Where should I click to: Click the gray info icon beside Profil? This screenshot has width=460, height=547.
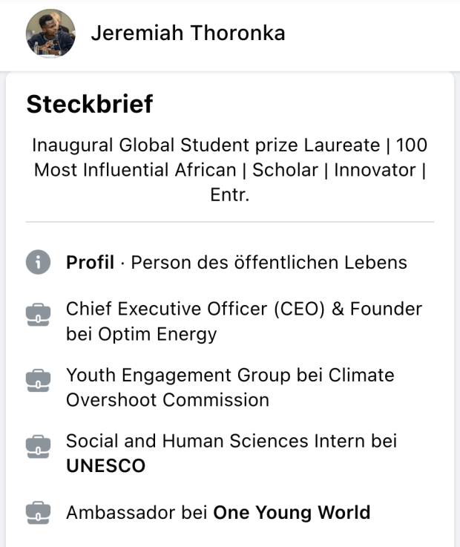[x=38, y=262]
